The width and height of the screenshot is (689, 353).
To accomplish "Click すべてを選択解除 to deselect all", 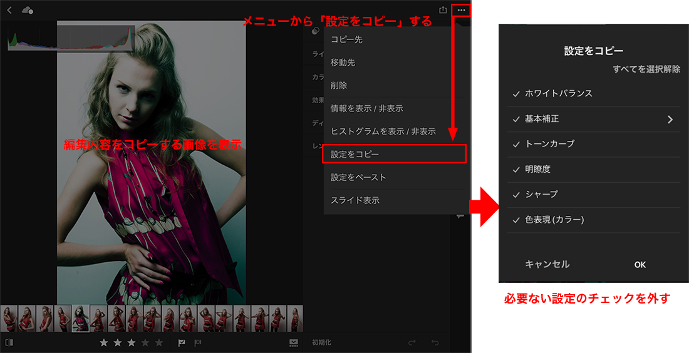I will pyautogui.click(x=646, y=69).
